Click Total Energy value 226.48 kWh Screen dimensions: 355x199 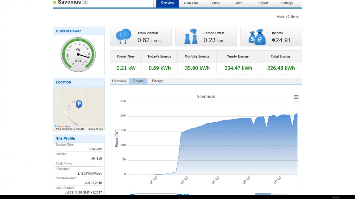(281, 68)
